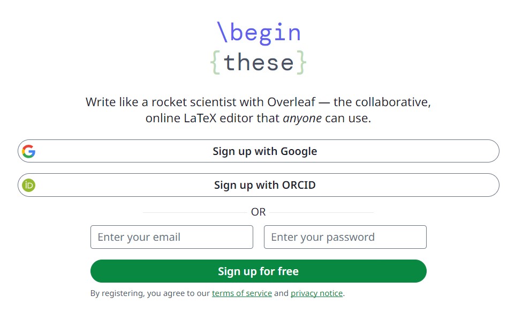Click the italic word anyone in the tagline
Viewport: 515px width, 318px height.
coord(302,118)
